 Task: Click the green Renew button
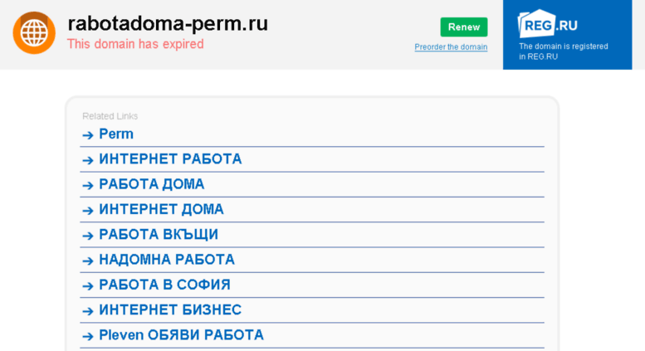[x=464, y=27]
